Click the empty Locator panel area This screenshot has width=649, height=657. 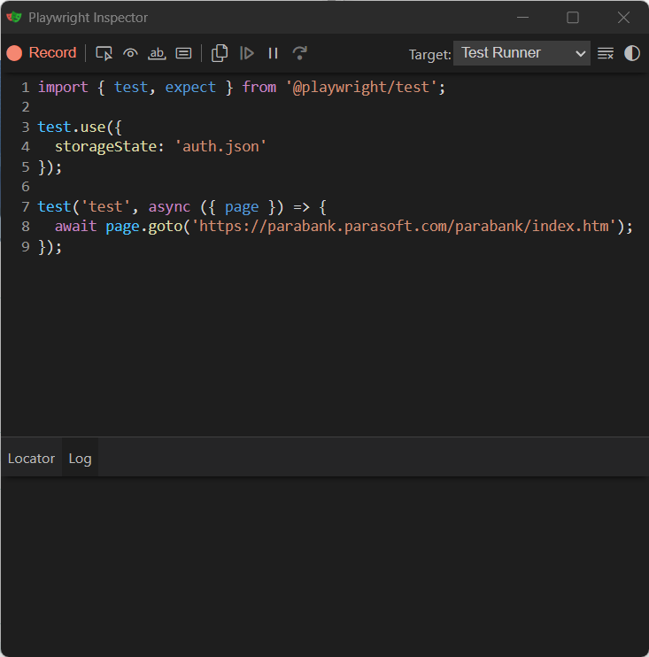[x=325, y=566]
